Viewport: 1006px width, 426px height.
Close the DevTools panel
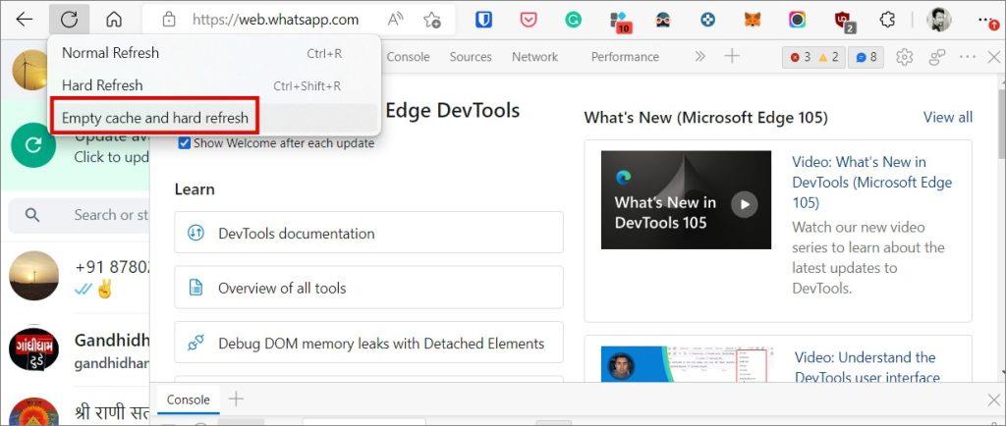coord(992,57)
